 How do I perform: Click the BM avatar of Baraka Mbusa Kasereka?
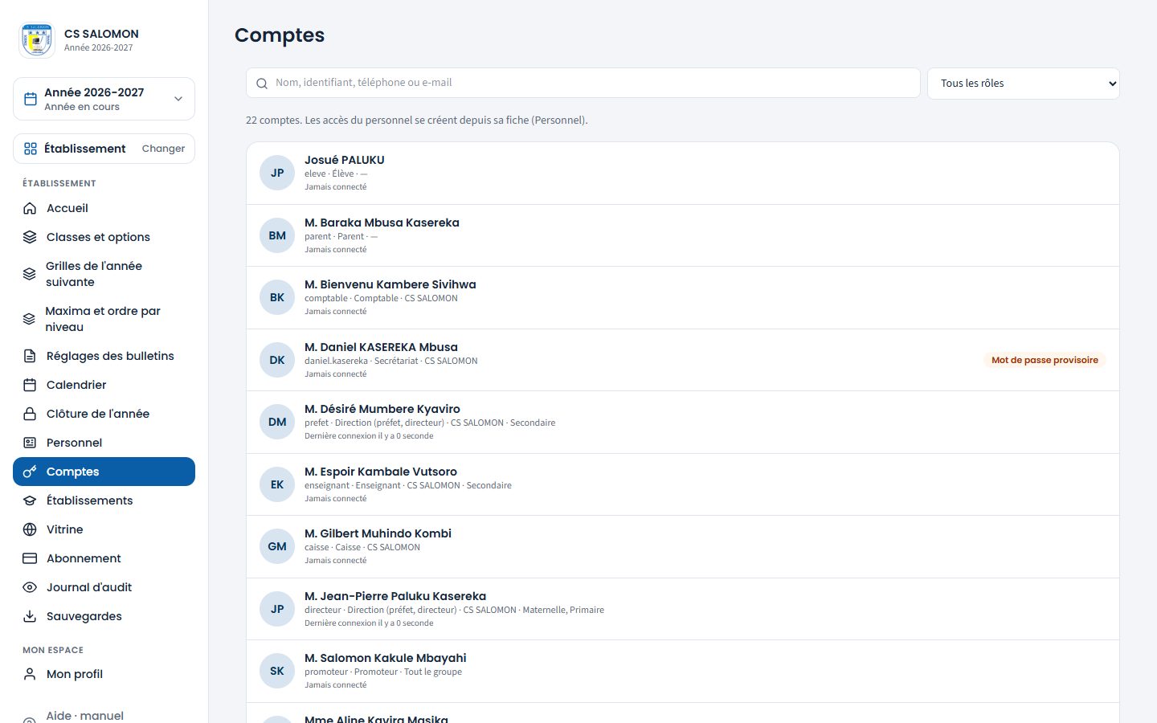pos(277,235)
